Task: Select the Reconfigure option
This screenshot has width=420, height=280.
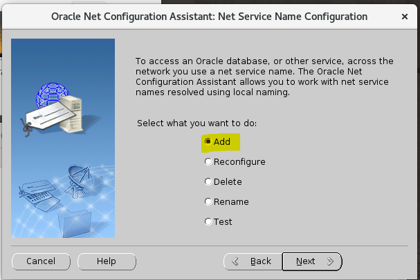Action: click(x=235, y=162)
